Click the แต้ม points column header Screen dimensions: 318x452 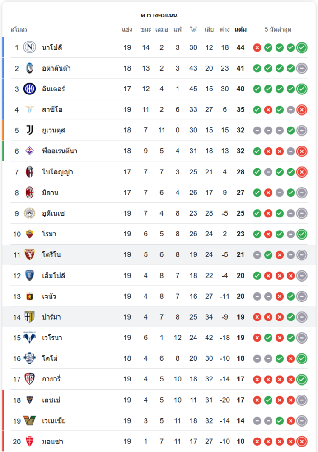(x=241, y=30)
